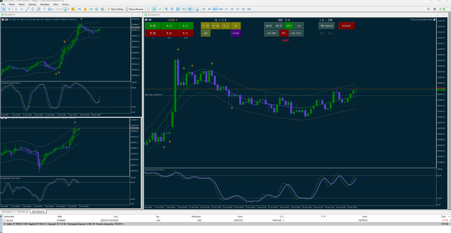Click the red killall button
The height and width of the screenshot is (233, 451).
(346, 26)
